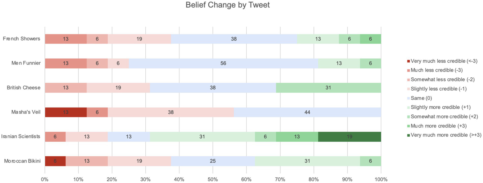Click the 'Belief Change by Tweet' chart title
Screen dimensions: 483x183
point(227,5)
